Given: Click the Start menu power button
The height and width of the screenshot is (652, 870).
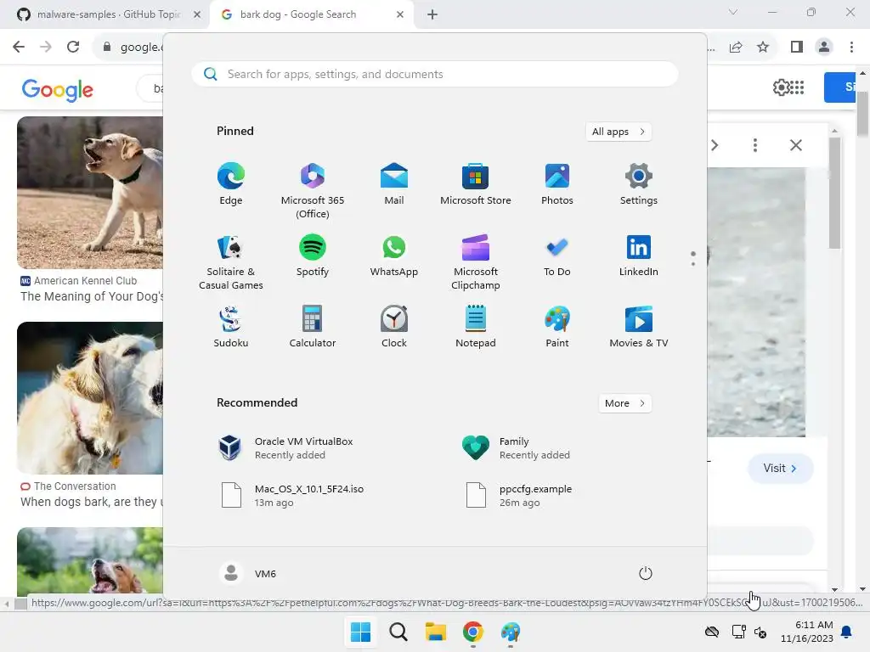Looking at the screenshot, I should [646, 573].
